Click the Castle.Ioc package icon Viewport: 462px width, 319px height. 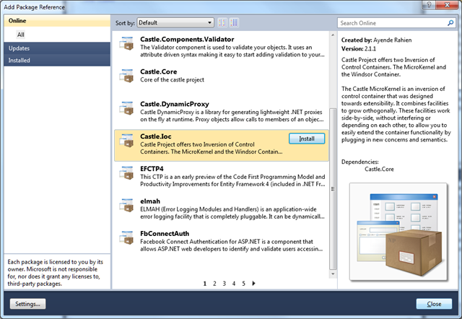(x=126, y=141)
